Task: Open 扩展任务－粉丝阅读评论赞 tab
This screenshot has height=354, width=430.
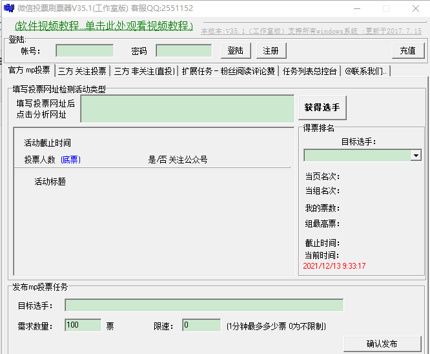Action: [228, 71]
